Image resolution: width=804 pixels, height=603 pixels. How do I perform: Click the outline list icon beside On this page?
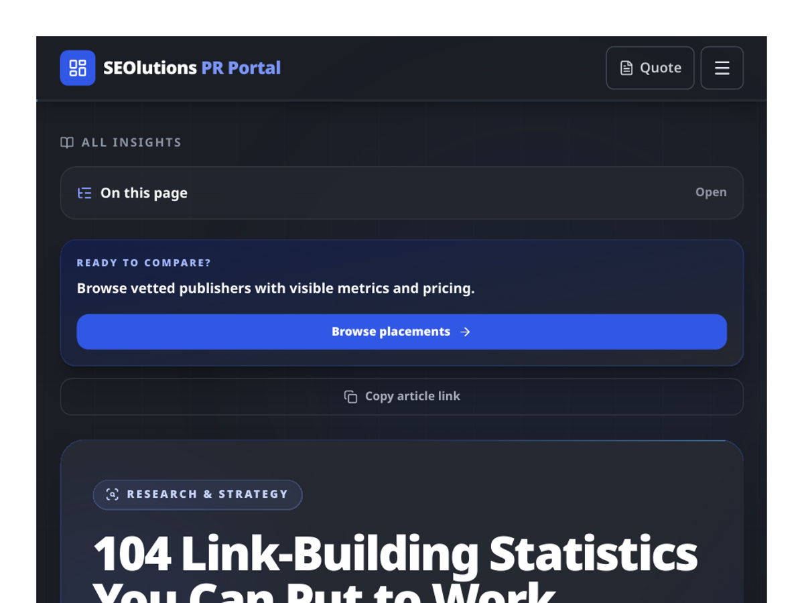(x=84, y=193)
